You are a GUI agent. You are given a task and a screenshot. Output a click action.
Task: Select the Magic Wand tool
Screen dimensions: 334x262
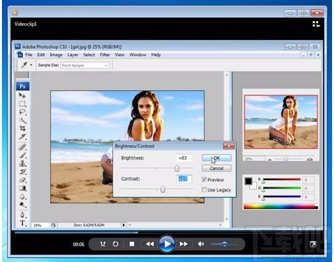[22, 120]
